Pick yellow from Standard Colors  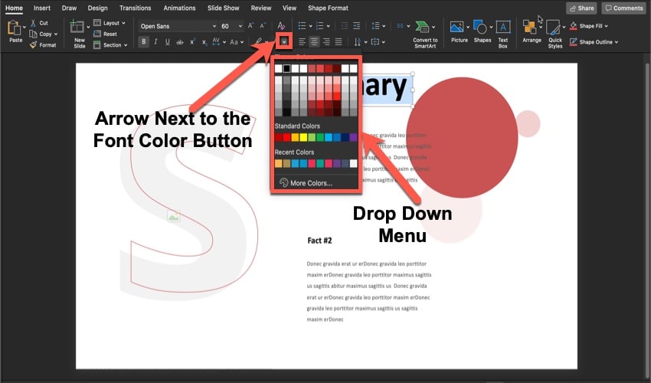[303, 138]
